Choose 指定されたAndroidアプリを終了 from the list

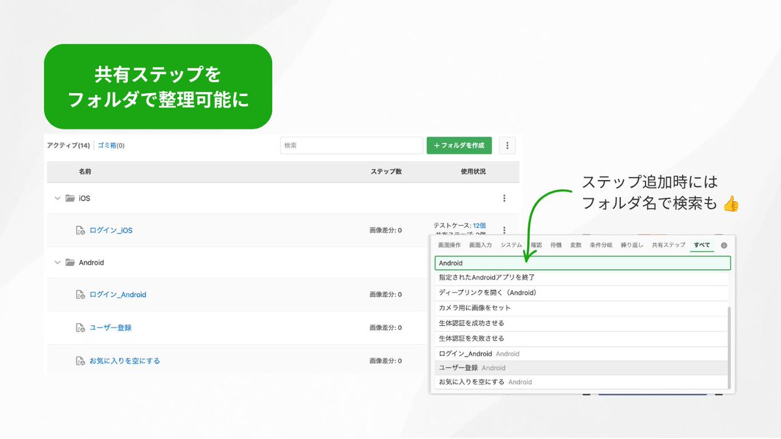point(581,278)
